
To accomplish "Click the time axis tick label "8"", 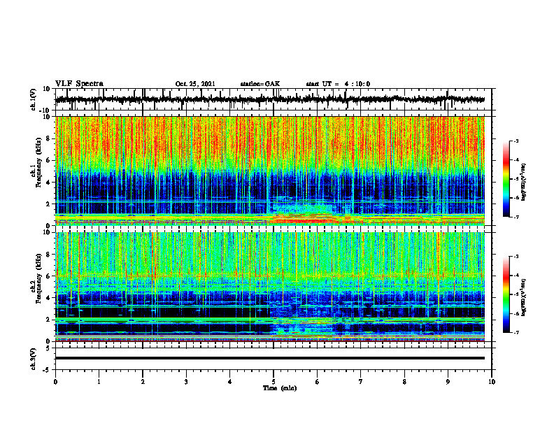I will [x=404, y=382].
